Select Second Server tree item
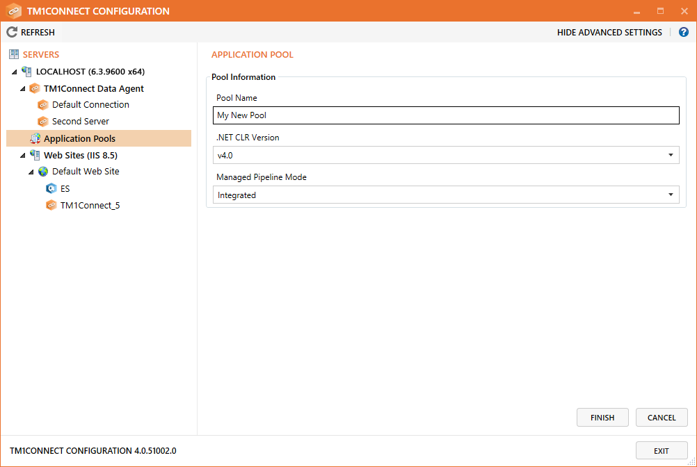697x467 pixels. pos(81,121)
